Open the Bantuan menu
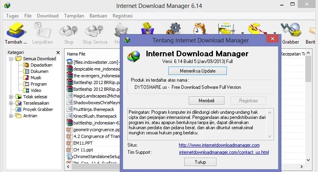The height and width of the screenshot is (172, 318). click(x=98, y=16)
